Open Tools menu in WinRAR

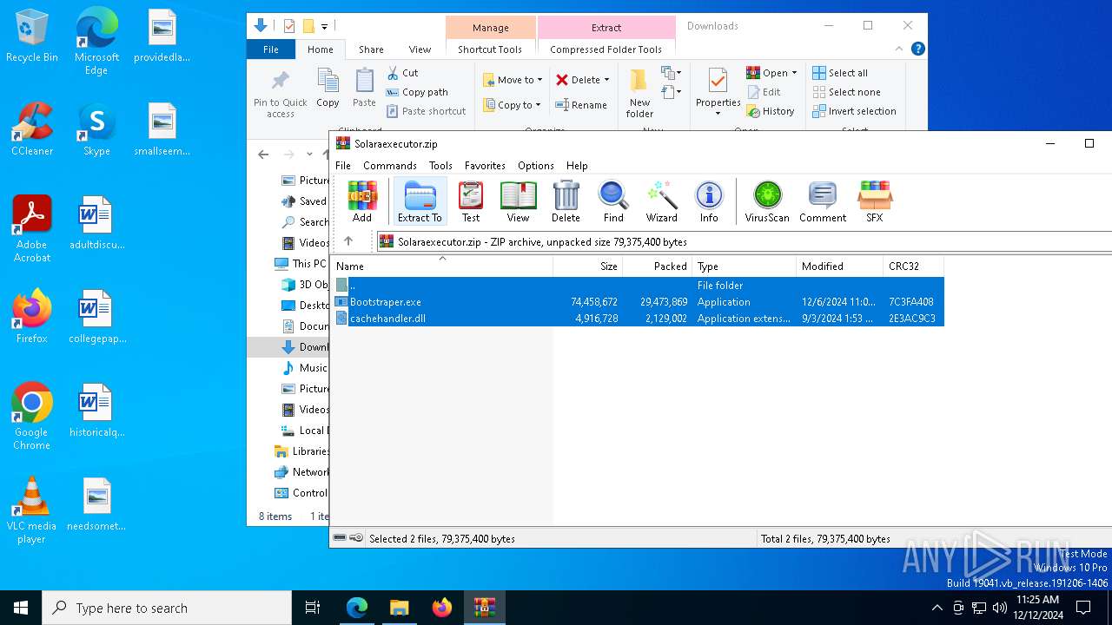440,165
